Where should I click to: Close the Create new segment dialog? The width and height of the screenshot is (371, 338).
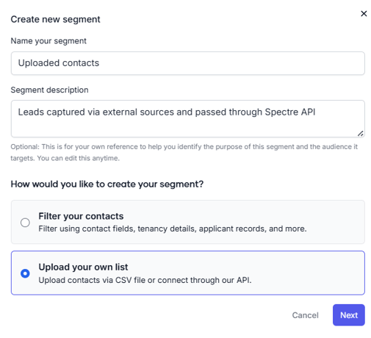click(364, 13)
